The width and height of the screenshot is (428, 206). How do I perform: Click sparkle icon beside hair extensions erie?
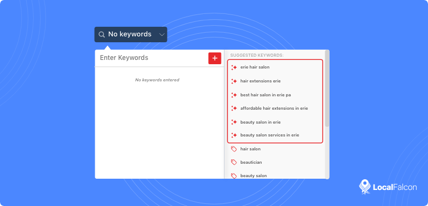tap(234, 81)
